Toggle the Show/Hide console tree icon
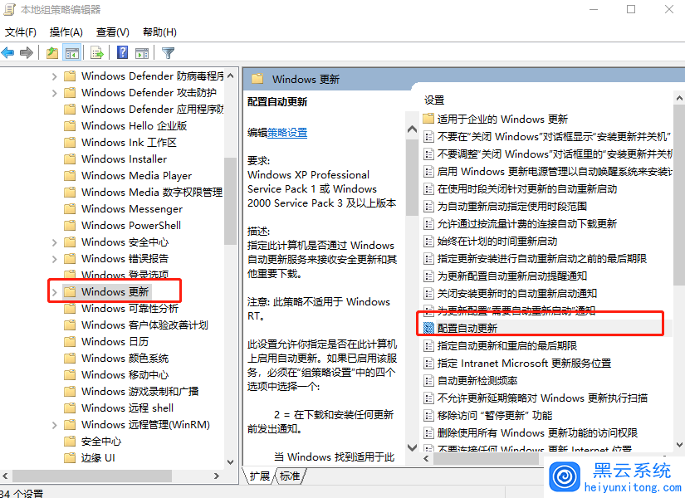Viewport: 685px width, 498px height. tap(72, 53)
